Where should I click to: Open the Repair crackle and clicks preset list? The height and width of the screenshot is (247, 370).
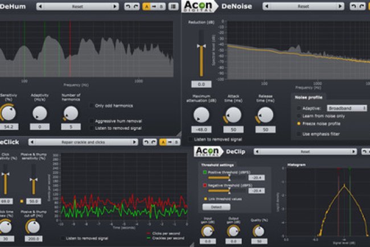(83, 142)
